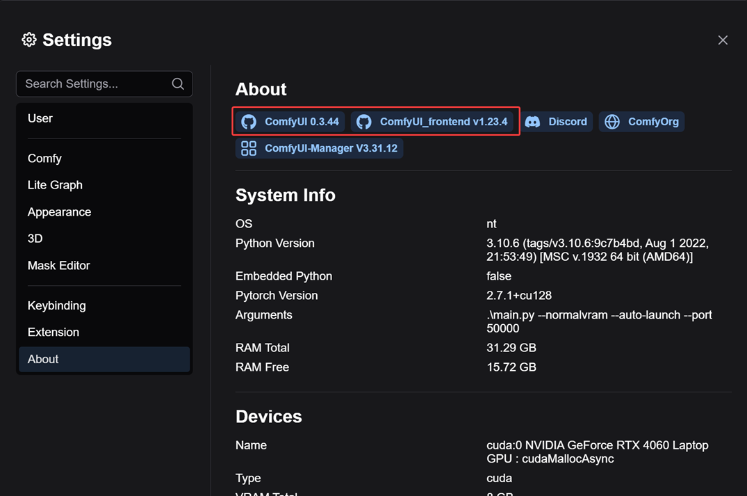The height and width of the screenshot is (496, 747).
Task: Click the RAM Total value 31.29 GB
Action: point(511,348)
